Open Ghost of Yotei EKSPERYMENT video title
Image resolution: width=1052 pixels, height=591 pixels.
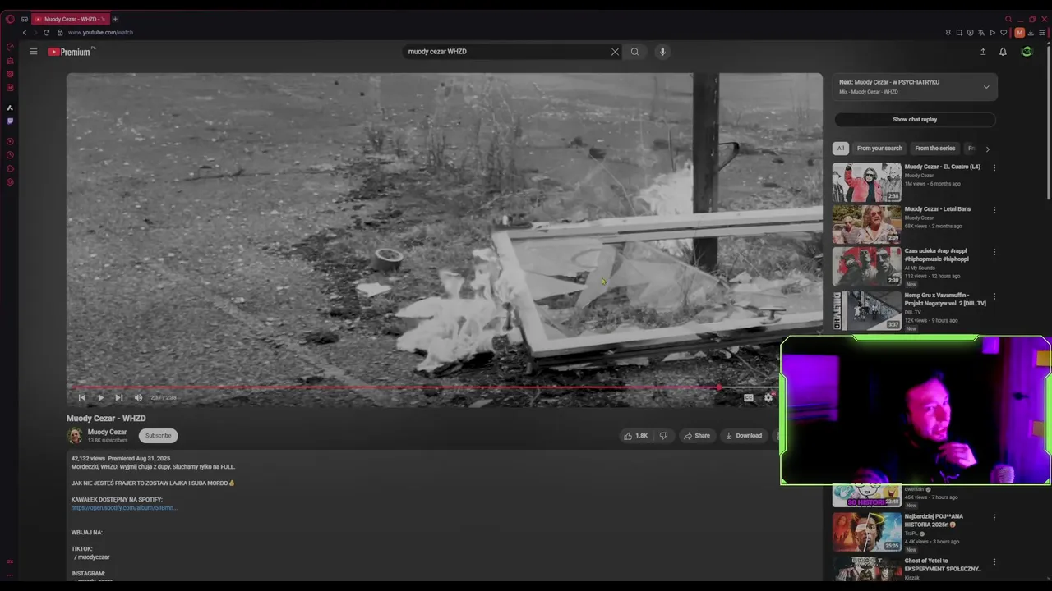[x=943, y=565]
